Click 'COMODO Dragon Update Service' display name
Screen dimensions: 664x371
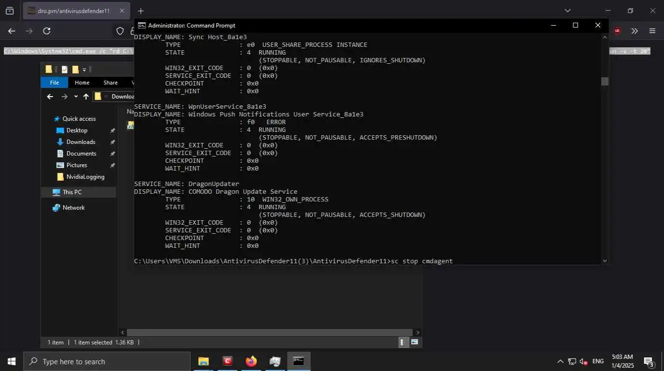tap(243, 191)
